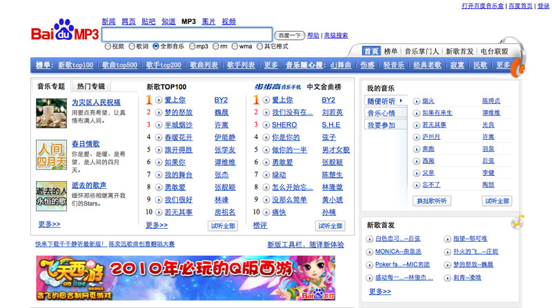Click the 换批歌听听 button
This screenshot has height=308, width=552.
click(432, 201)
